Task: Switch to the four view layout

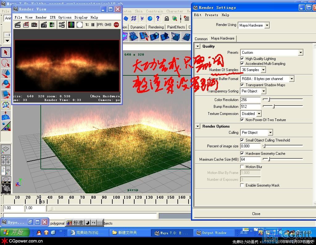Action: click(6, 160)
